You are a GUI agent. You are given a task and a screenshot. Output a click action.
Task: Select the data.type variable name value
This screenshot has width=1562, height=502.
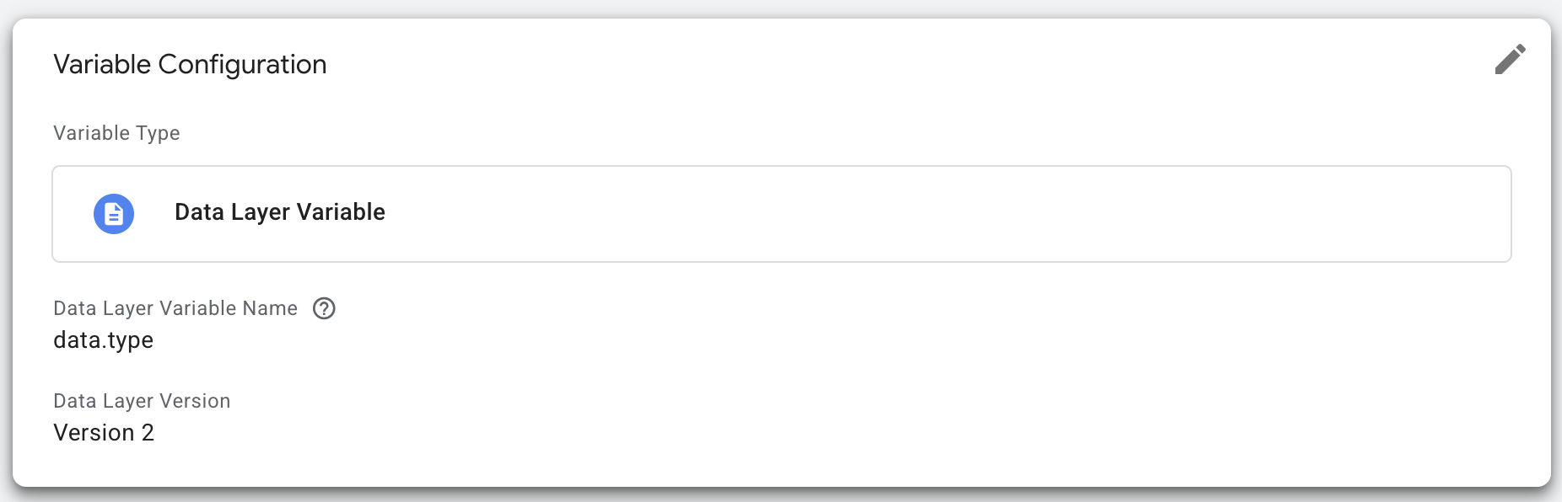click(x=103, y=340)
